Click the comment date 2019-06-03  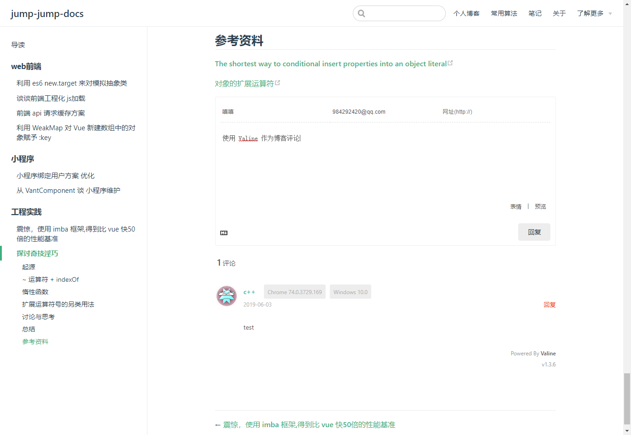pos(257,305)
